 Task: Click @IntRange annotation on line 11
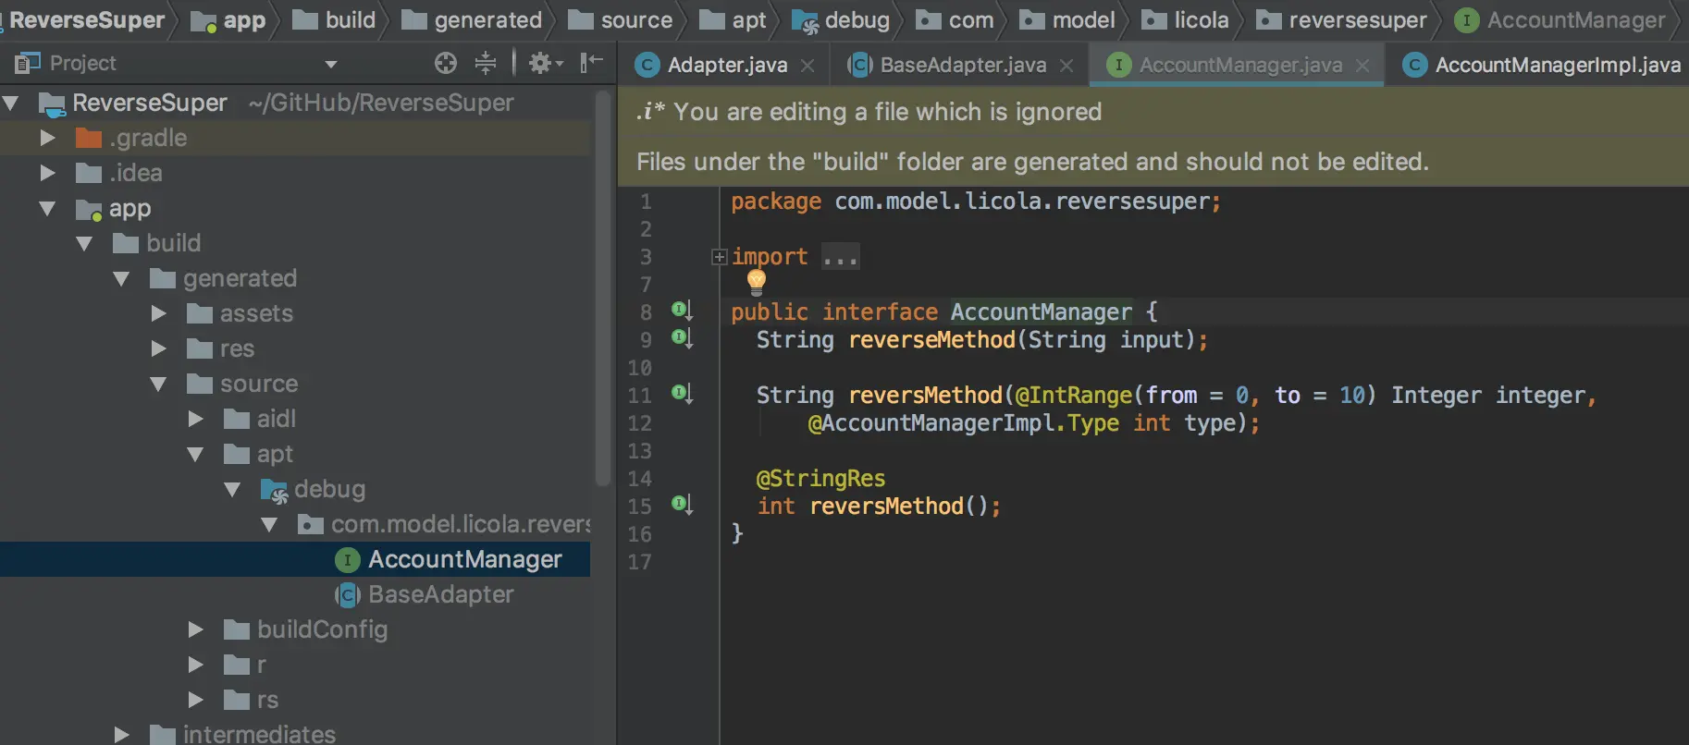(1073, 396)
